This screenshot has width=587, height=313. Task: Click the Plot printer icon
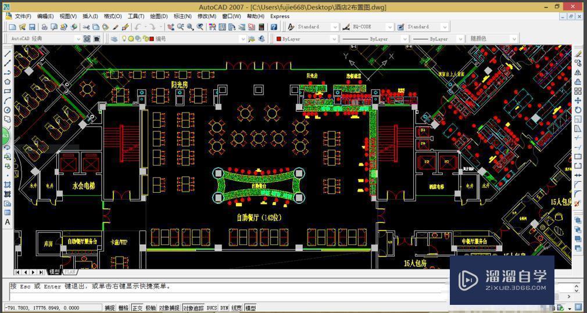(45, 27)
